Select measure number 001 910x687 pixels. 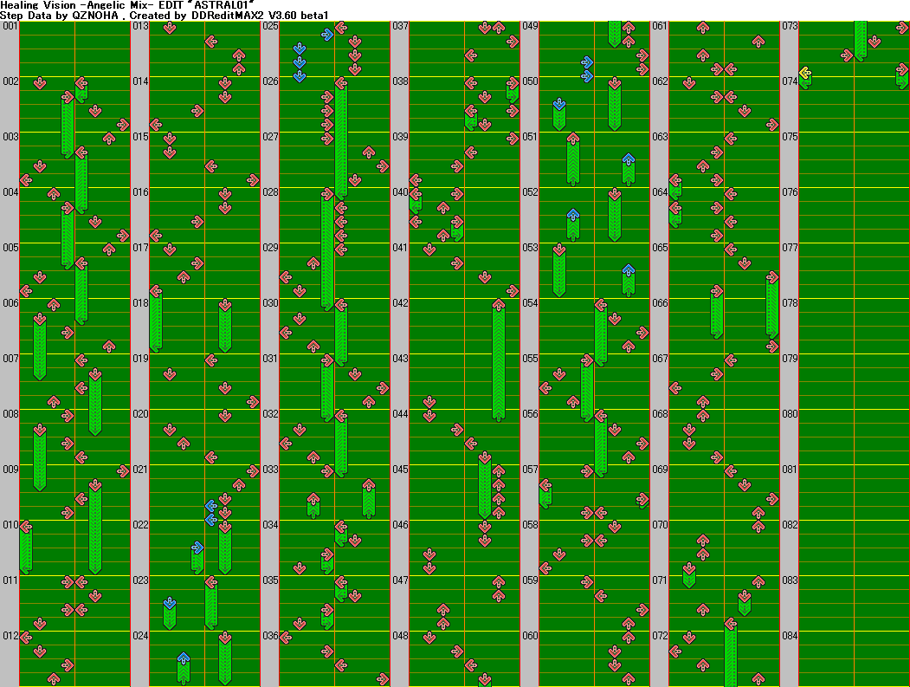[x=10, y=26]
